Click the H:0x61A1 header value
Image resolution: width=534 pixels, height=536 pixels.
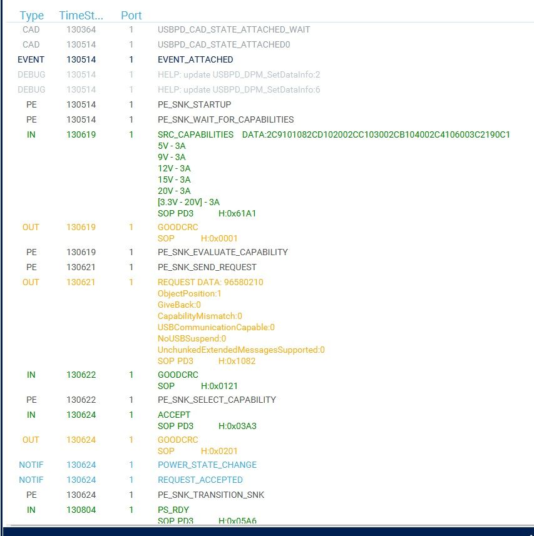[237, 214]
